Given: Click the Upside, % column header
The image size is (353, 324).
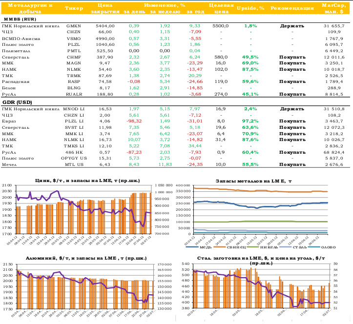Looking at the screenshot, I should pyautogui.click(x=250, y=8).
